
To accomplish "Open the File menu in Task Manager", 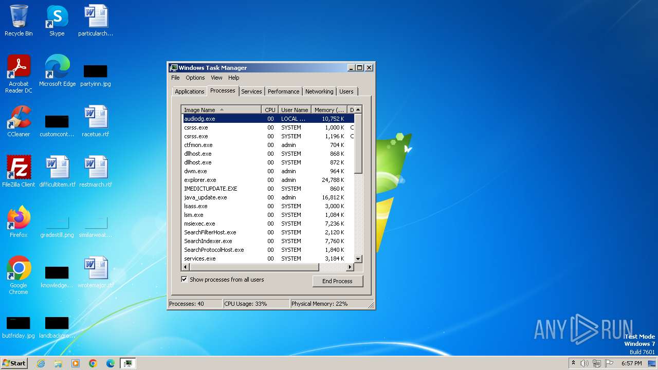I will (175, 78).
